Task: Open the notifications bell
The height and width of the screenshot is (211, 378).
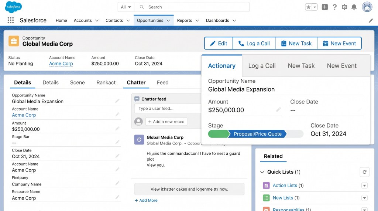Action: pyautogui.click(x=354, y=7)
